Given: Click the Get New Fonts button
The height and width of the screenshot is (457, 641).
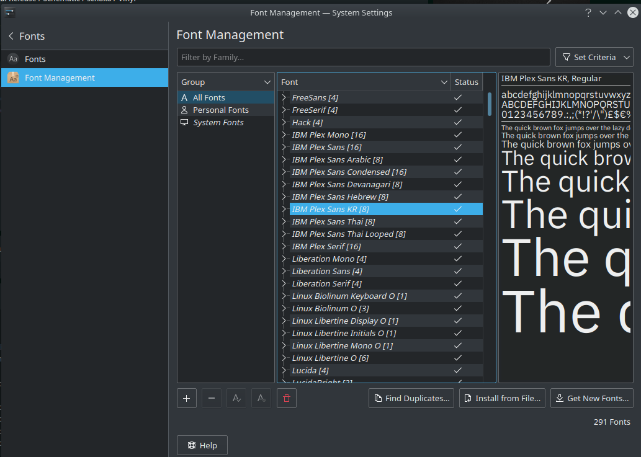Looking at the screenshot, I should coord(592,398).
